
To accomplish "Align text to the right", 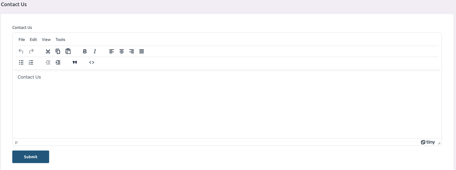I will [x=132, y=51].
